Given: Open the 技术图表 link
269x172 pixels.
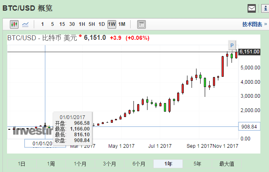Looking at the screenshot, I should [x=252, y=24].
